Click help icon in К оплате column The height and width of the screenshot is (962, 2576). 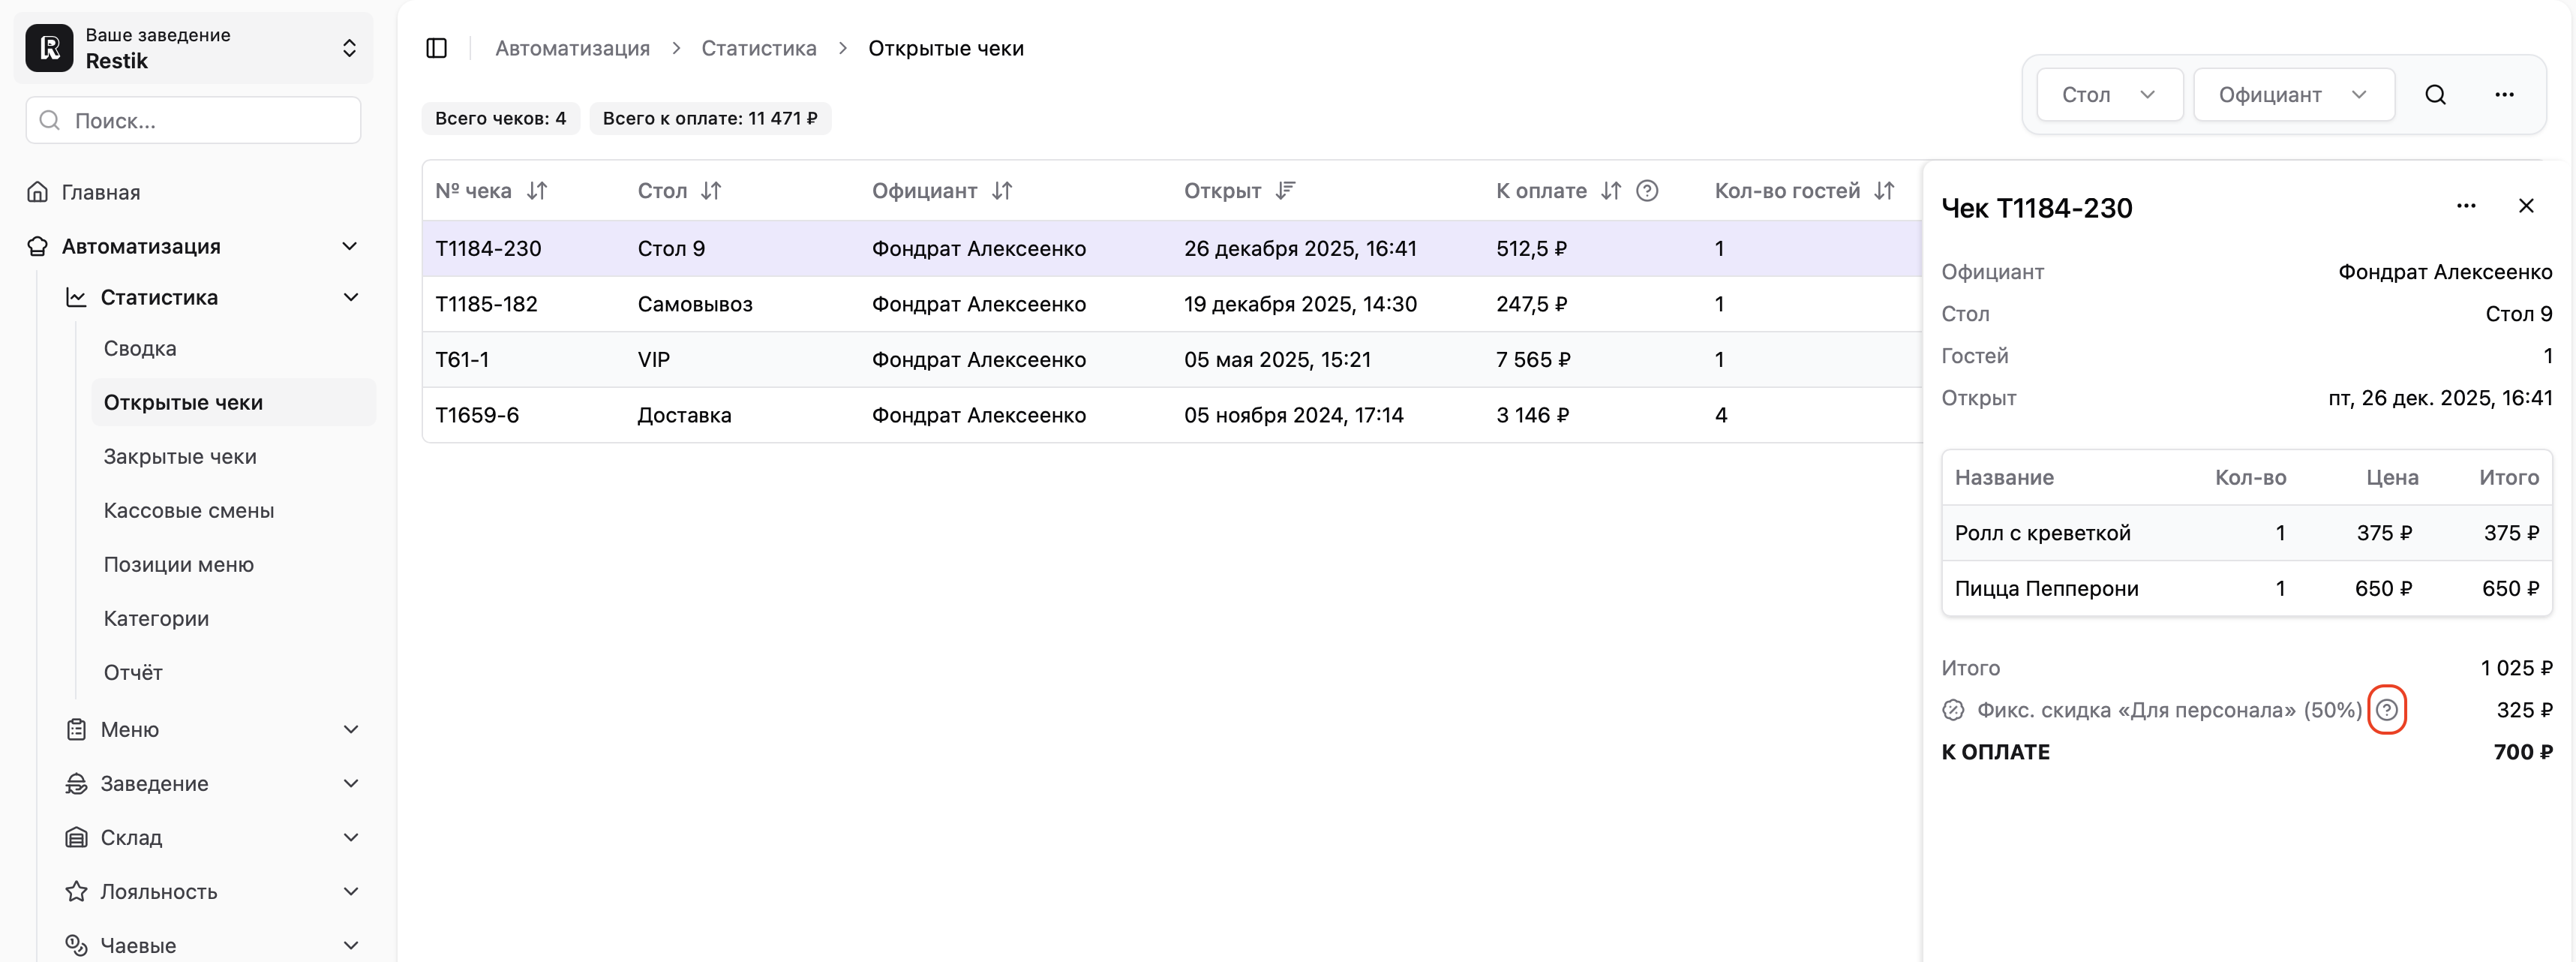pyautogui.click(x=1646, y=191)
